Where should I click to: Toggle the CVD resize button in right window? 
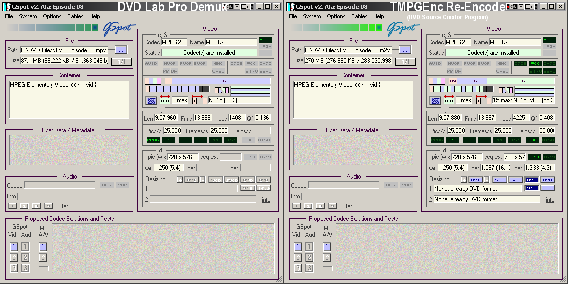pyautogui.click(x=547, y=180)
